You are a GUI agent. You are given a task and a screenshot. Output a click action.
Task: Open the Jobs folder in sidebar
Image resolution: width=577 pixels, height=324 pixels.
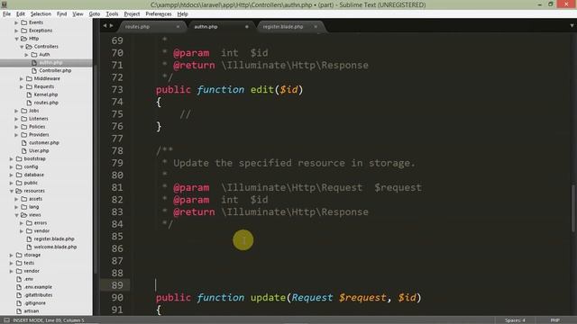pyautogui.click(x=34, y=111)
